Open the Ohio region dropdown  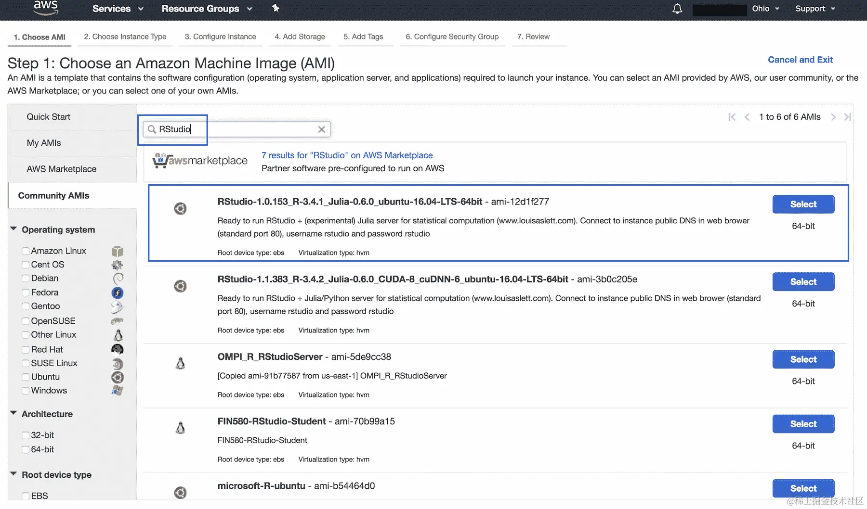coord(765,9)
